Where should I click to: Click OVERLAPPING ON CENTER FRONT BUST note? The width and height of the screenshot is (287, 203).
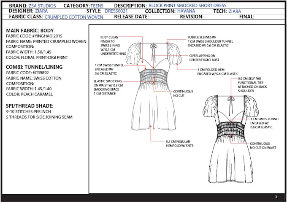pyautogui.click(x=204, y=58)
